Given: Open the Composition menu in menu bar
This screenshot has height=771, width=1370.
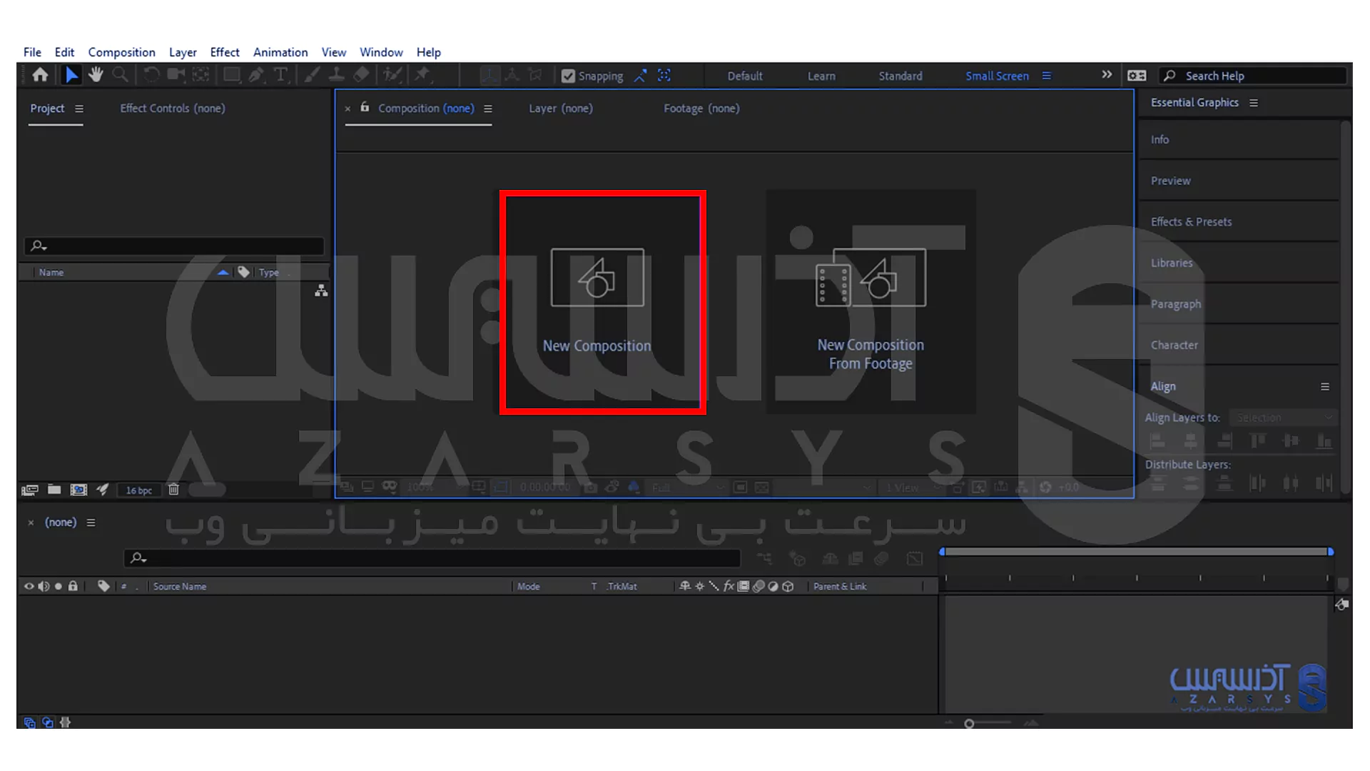Looking at the screenshot, I should coord(121,52).
